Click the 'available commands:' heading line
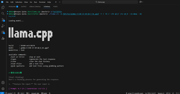The image size is (180, 94). (x=17, y=55)
